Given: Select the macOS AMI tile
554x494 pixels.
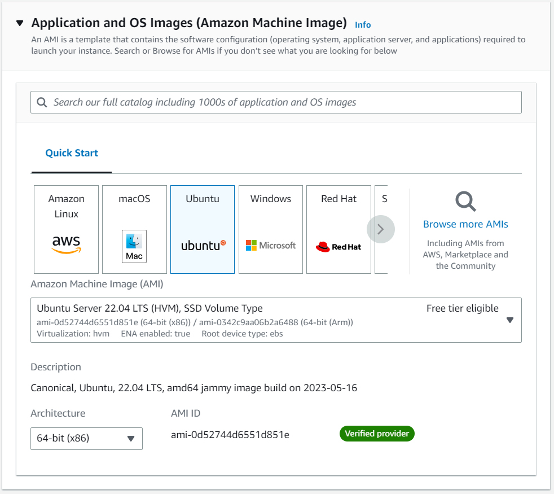Looking at the screenshot, I should click(x=134, y=229).
